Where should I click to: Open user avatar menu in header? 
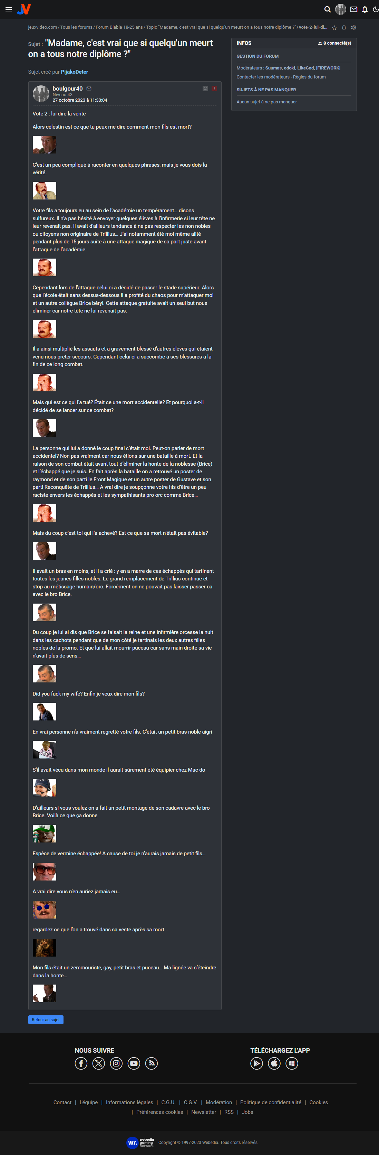tap(341, 9)
